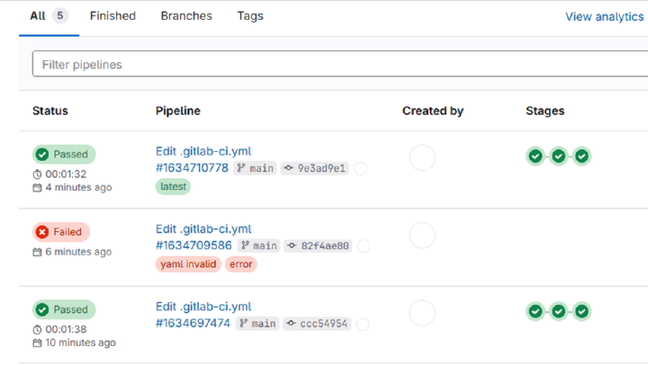Click first stage icon of pipeline #1634697474

(x=535, y=311)
